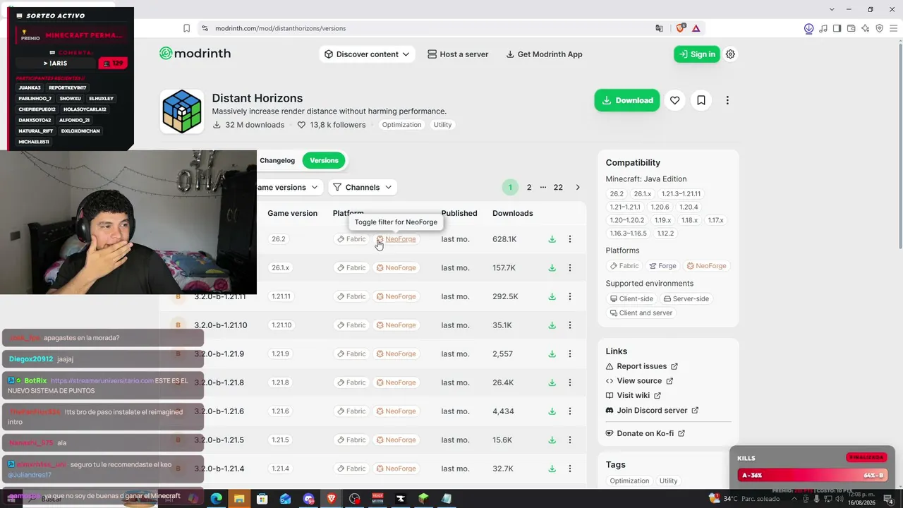Viewport: 903px width, 508px height.
Task: Click the Sign in button
Action: coord(697,54)
